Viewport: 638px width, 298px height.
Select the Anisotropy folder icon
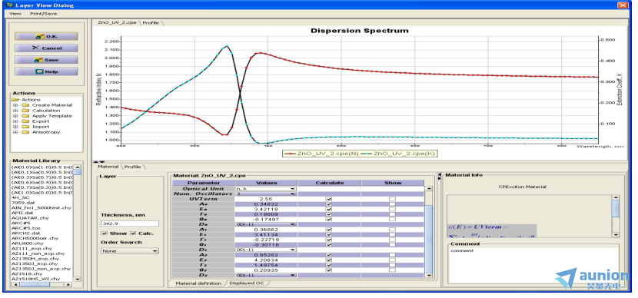[x=25, y=132]
